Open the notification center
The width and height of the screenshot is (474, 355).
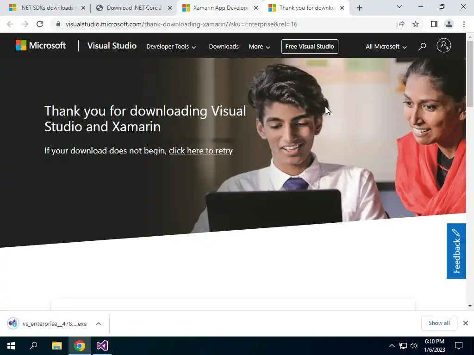pyautogui.click(x=459, y=346)
